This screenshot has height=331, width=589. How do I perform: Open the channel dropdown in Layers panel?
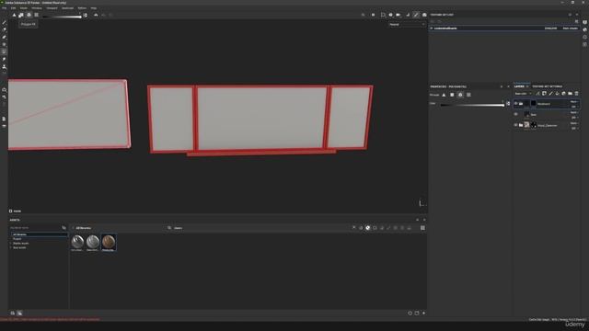524,94
